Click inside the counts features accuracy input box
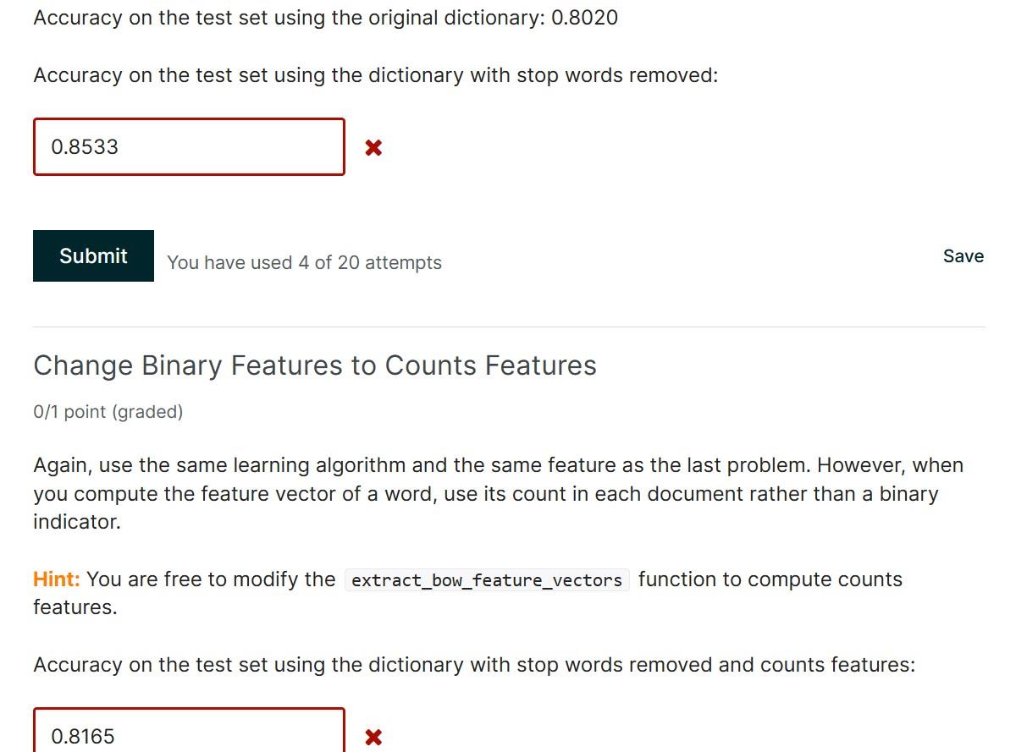 coord(188,734)
